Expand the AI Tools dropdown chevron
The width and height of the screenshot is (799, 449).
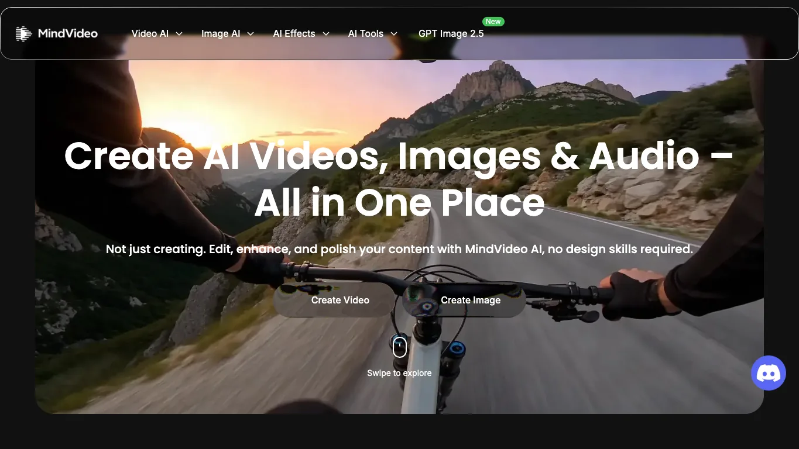point(394,34)
